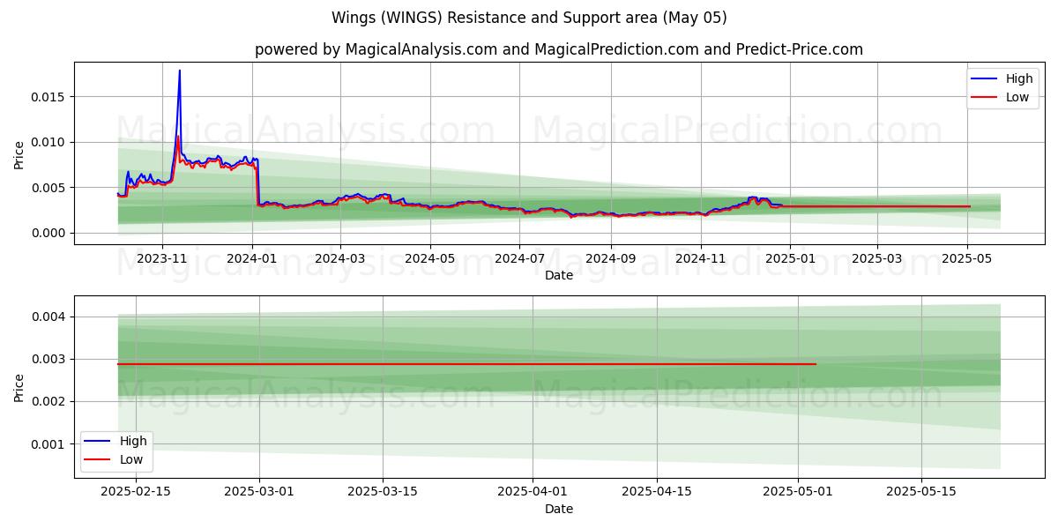This screenshot has height=529, width=1058.
Task: Click the 2024-11 date tick label
Action: click(701, 258)
